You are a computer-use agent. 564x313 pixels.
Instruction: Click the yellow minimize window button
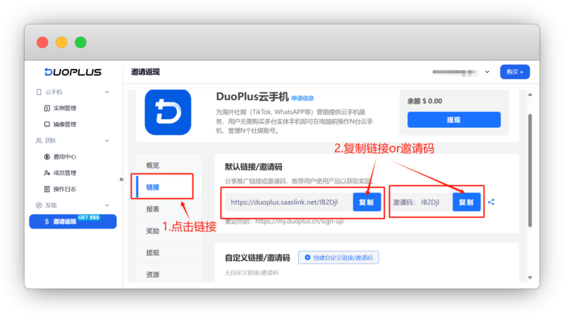(x=61, y=42)
